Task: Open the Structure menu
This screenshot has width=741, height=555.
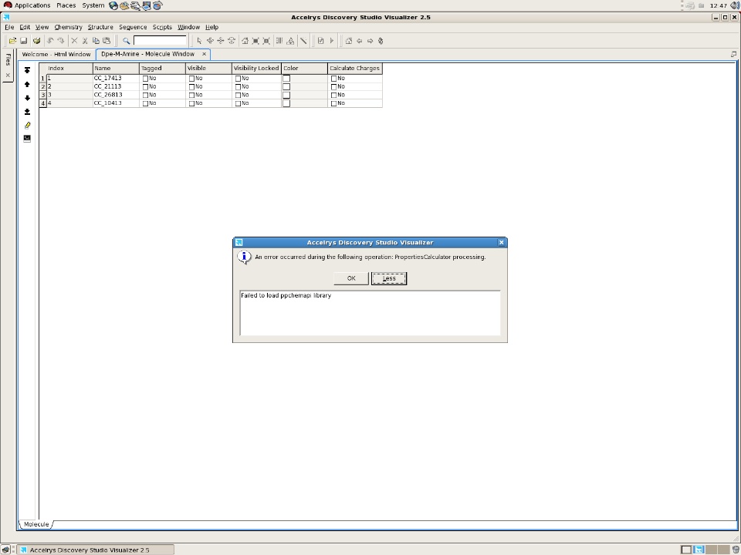Action: pyautogui.click(x=100, y=28)
